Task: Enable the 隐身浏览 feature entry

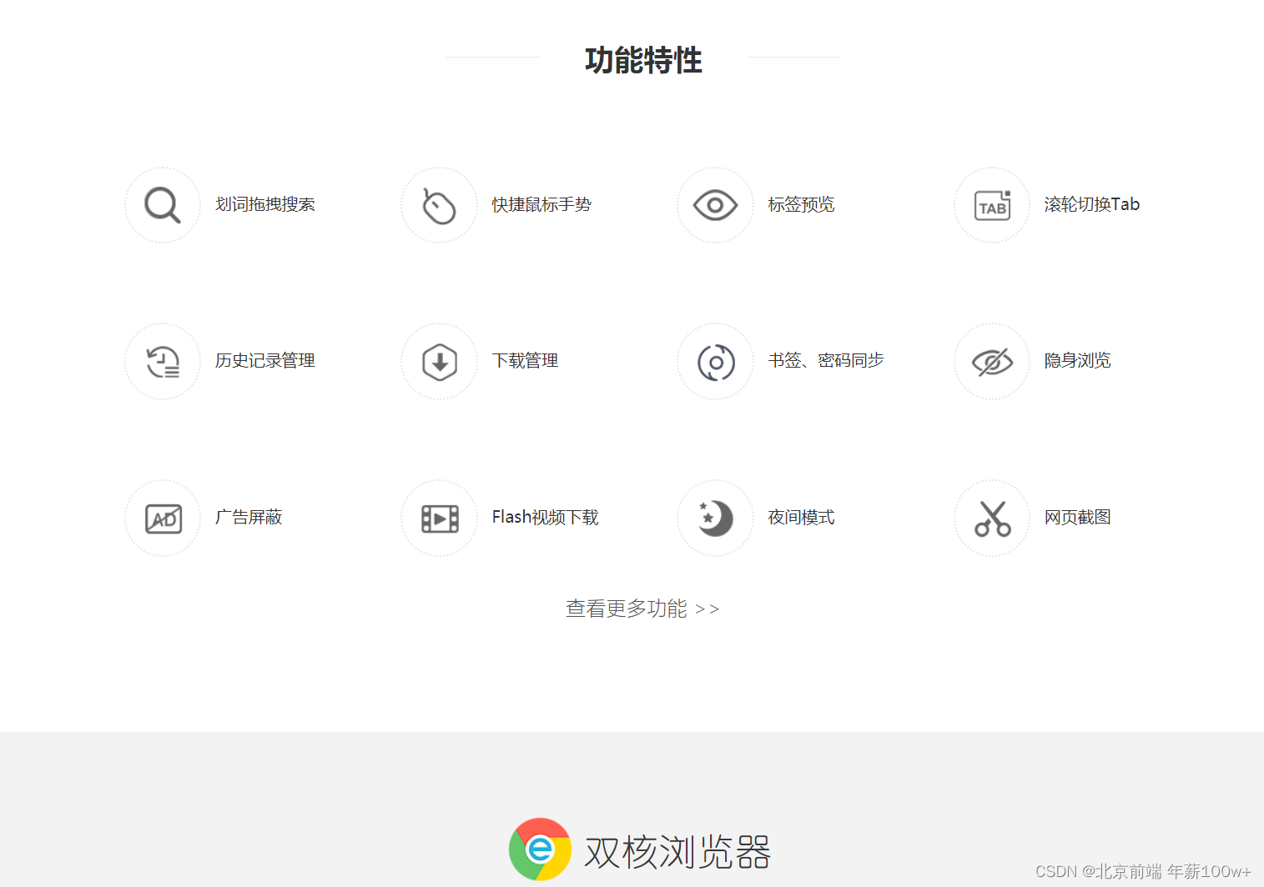Action: (1077, 361)
